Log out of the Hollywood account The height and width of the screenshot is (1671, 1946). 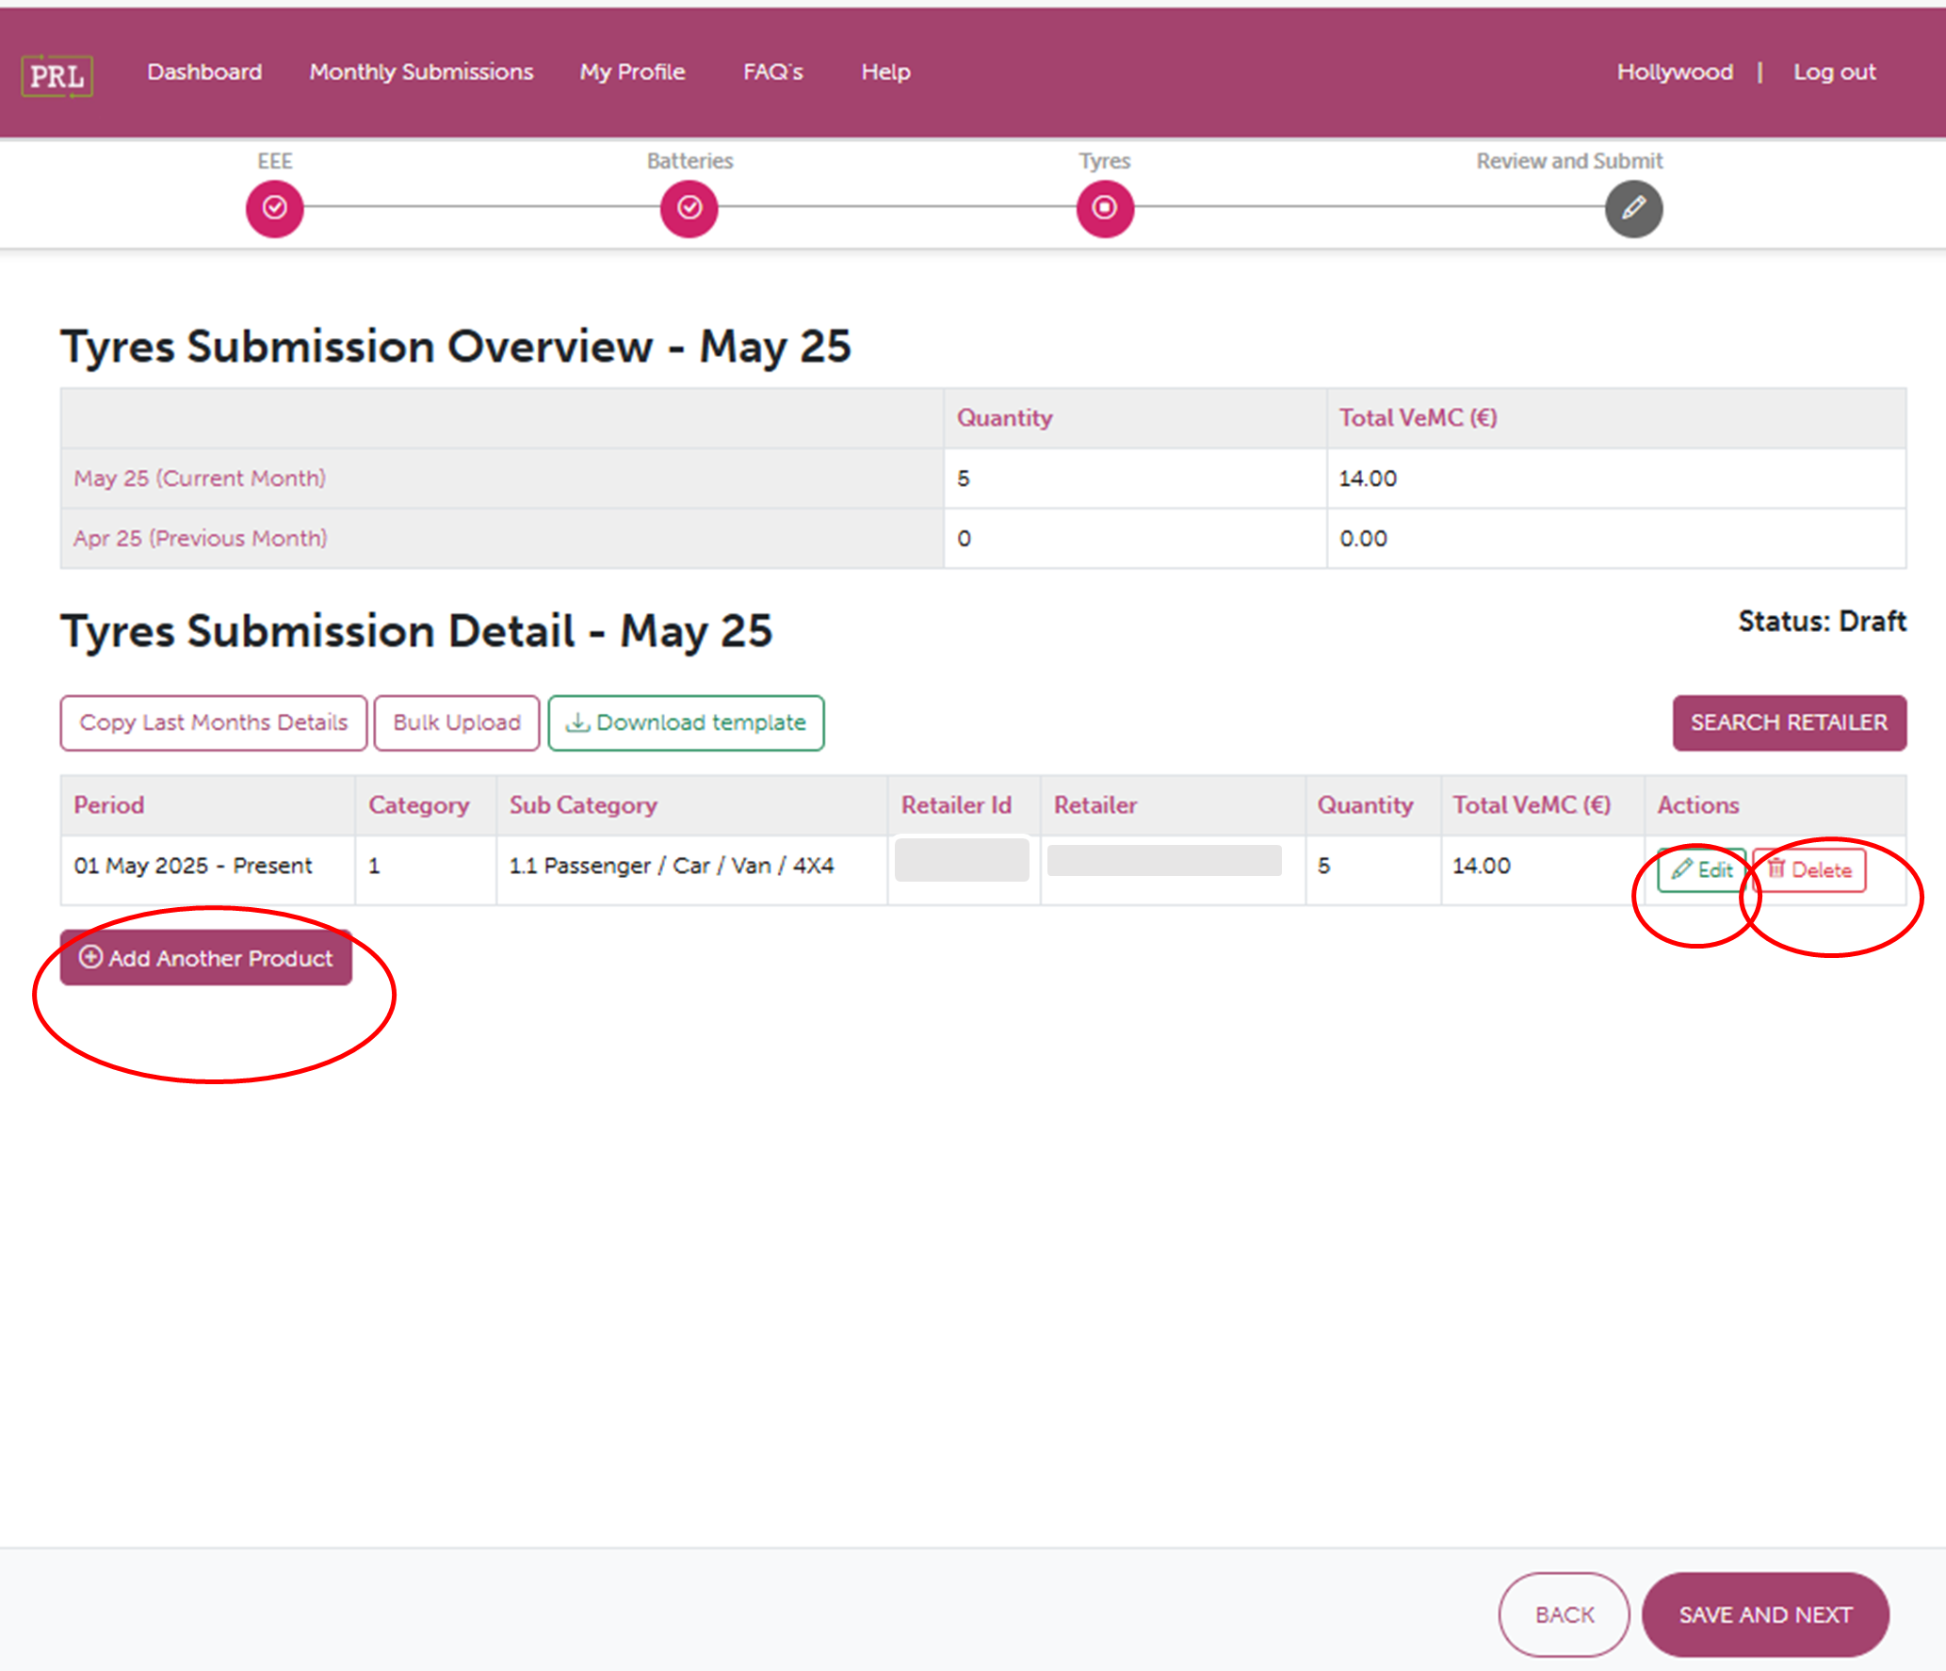coord(1833,72)
